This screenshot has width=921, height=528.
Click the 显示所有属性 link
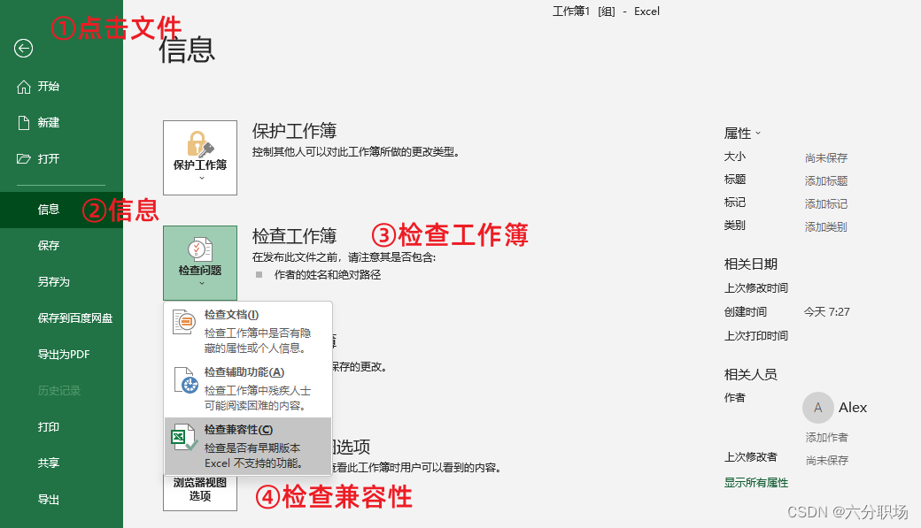click(x=756, y=483)
